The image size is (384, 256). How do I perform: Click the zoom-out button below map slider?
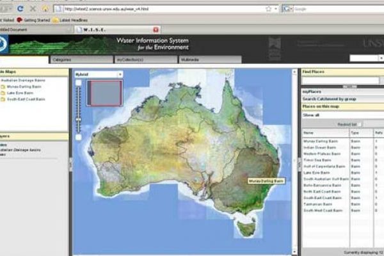[x=78, y=137]
